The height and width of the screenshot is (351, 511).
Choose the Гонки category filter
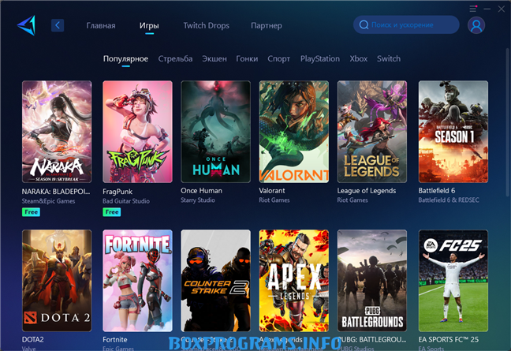click(x=247, y=58)
